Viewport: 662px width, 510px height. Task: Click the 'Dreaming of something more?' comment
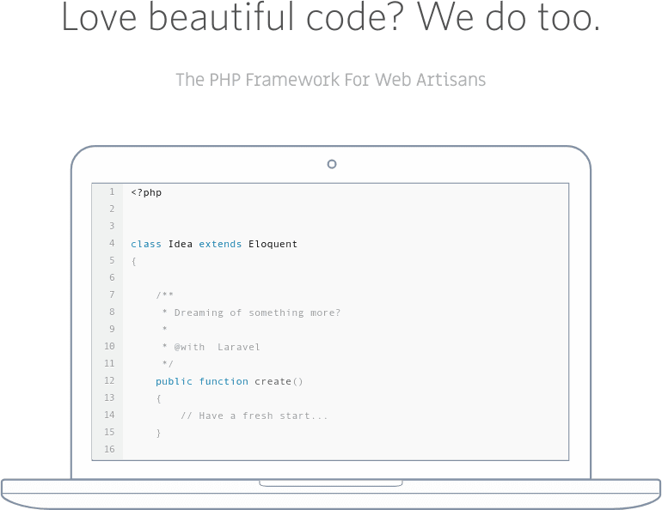pos(257,313)
